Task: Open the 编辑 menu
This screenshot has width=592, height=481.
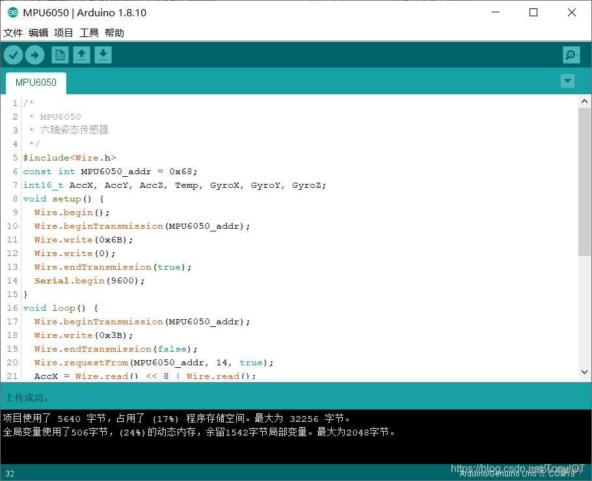Action: click(38, 32)
